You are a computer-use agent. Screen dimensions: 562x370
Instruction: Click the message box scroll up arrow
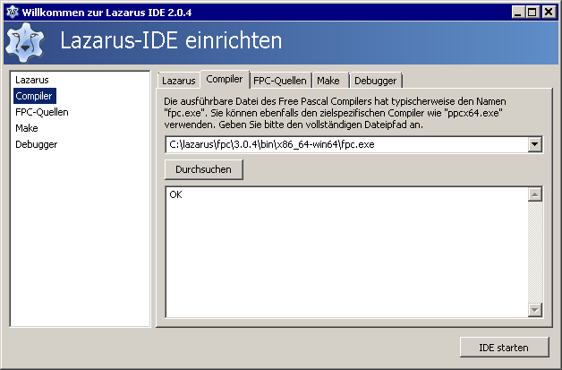[x=535, y=194]
